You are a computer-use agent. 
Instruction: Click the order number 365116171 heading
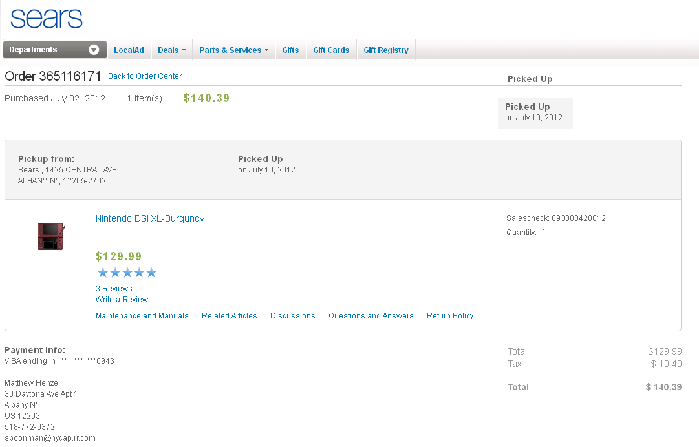53,76
